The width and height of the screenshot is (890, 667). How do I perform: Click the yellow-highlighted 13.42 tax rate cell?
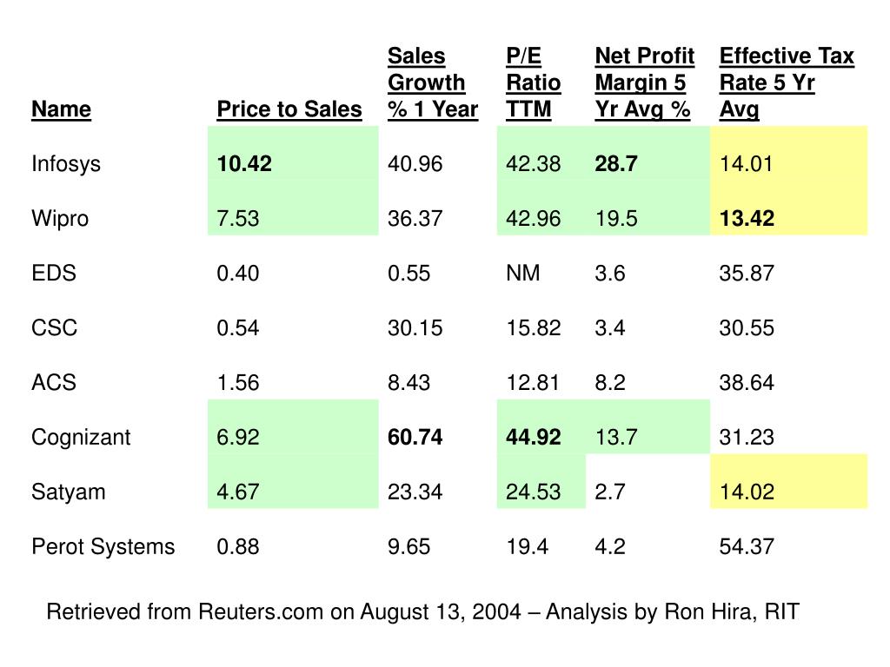click(x=747, y=219)
